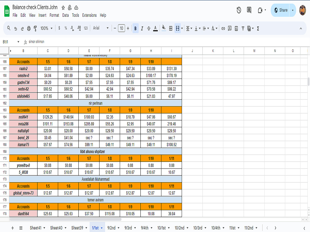Open the fill color picker
This screenshot has width=310, height=232.
164,28
